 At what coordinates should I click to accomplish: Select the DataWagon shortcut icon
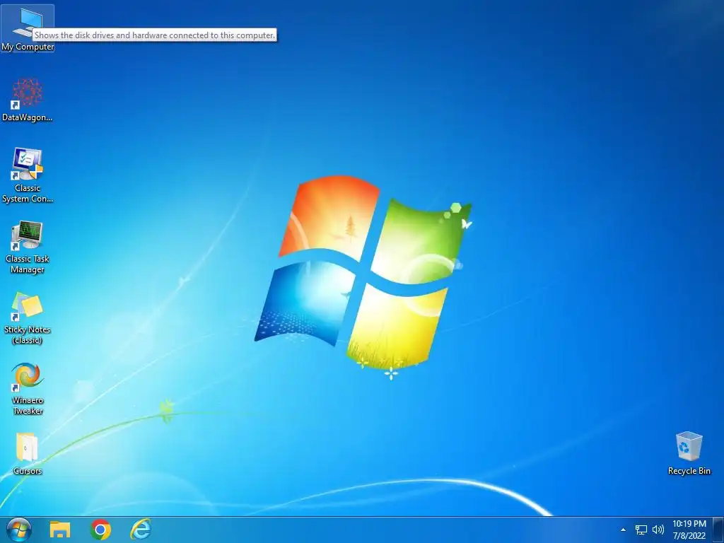pyautogui.click(x=28, y=100)
